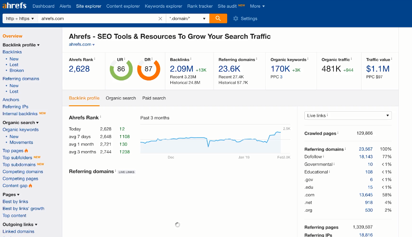Click the DR 87 donut chart

148,69
